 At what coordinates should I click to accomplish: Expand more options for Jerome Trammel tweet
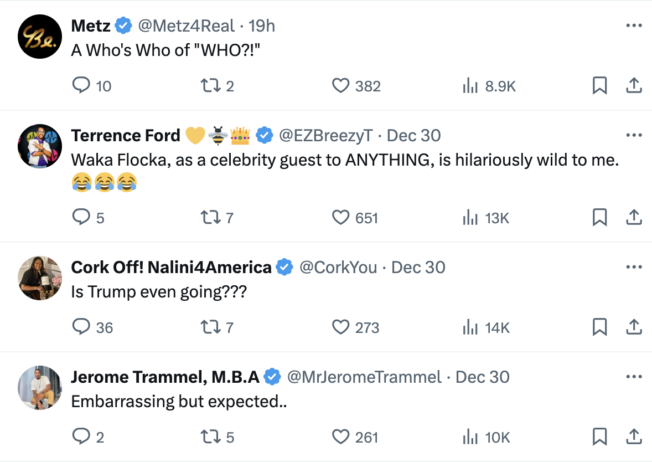pyautogui.click(x=634, y=377)
